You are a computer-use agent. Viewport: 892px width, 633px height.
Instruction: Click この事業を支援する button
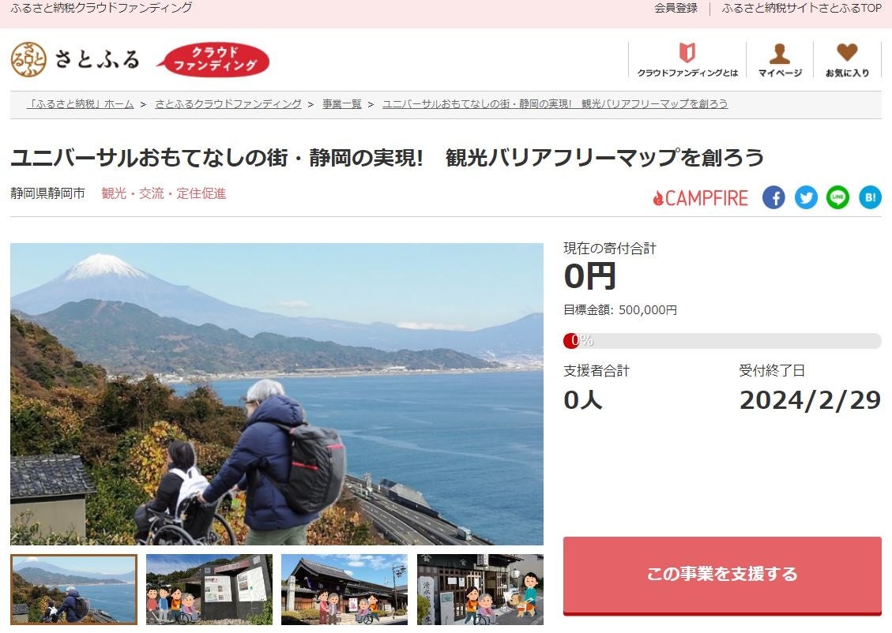pyautogui.click(x=722, y=575)
